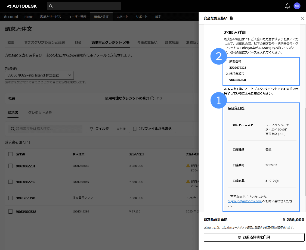Go to レポート in navigation bar
306x250 pixels.
(122, 17)
